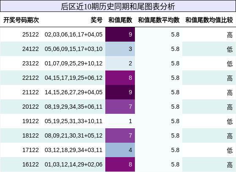The height and width of the screenshot is (172, 236).
Task: Click the 和值尾数平均数 column header
Action: pos(159,20)
